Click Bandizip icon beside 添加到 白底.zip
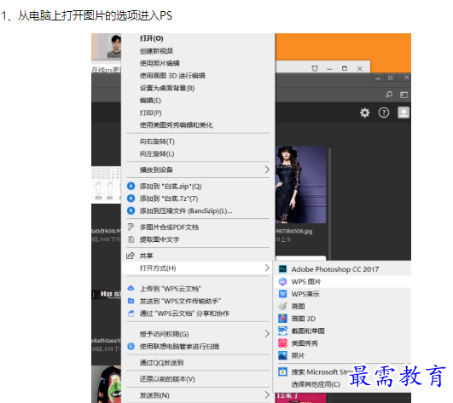 131,186
